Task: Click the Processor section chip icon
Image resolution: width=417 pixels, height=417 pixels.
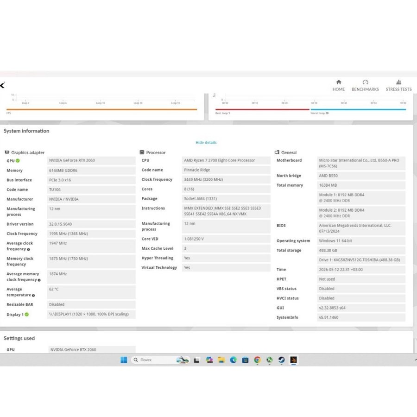Action: [x=142, y=152]
